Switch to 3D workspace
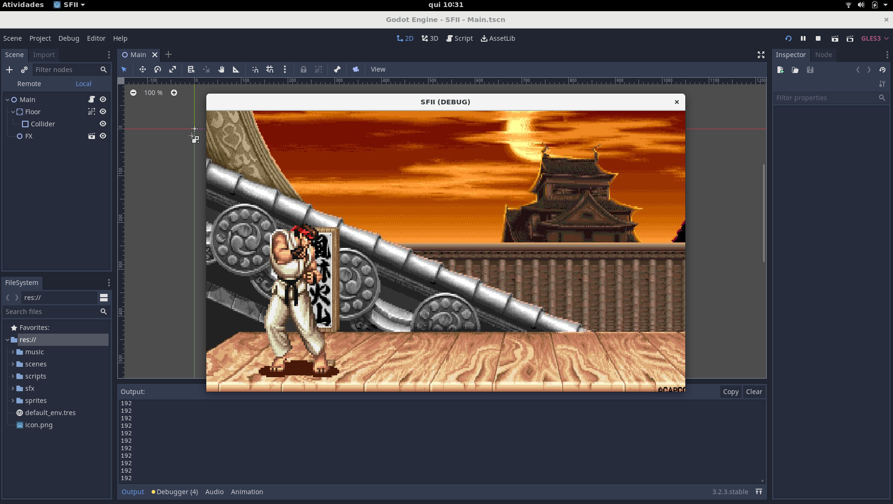Viewport: 893px width, 504px height. click(430, 38)
